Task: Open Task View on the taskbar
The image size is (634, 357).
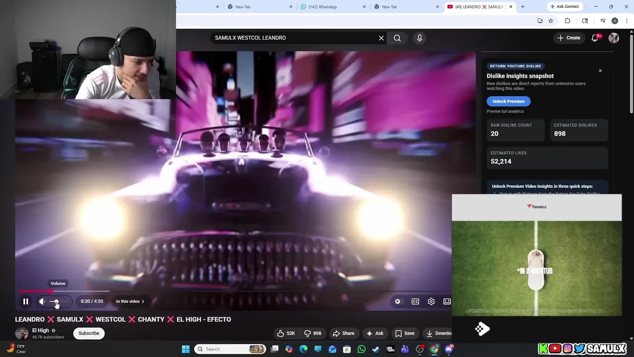Action: click(x=275, y=349)
